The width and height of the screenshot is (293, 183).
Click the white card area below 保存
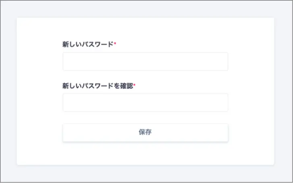[x=145, y=154]
